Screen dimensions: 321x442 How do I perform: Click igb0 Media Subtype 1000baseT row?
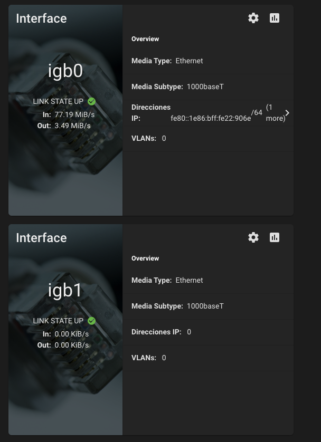[177, 87]
